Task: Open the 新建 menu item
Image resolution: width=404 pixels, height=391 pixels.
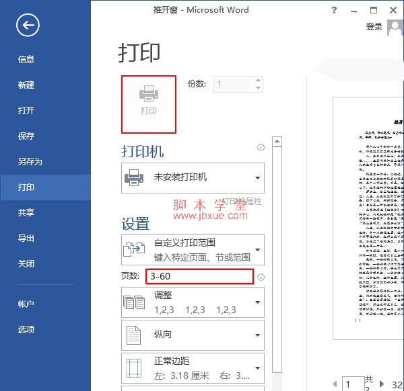Action: (26, 85)
